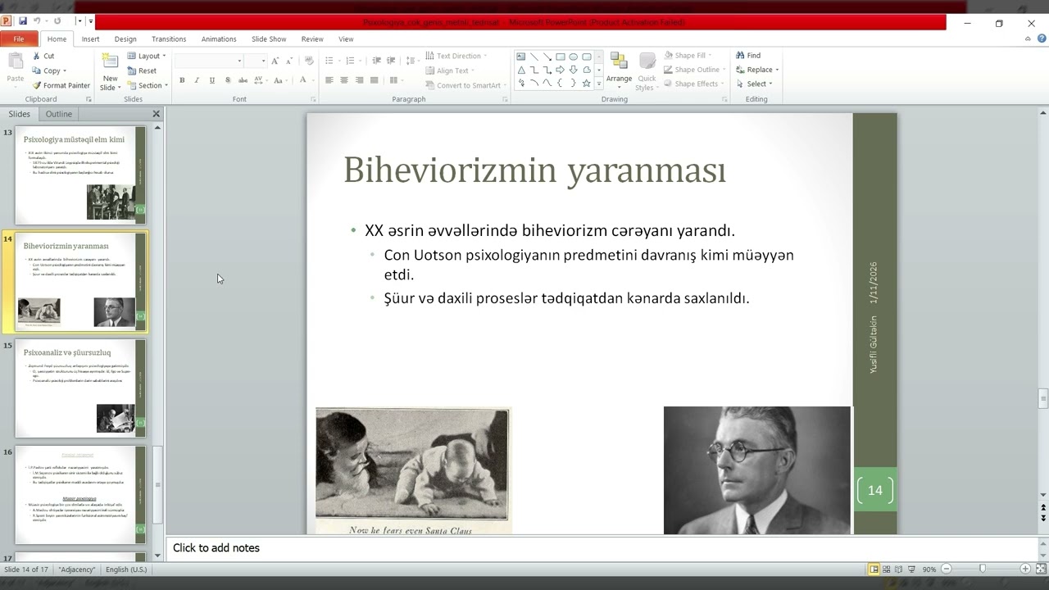Viewport: 1049px width, 590px height.
Task: Open the font color dropdown
Action: pos(313,80)
